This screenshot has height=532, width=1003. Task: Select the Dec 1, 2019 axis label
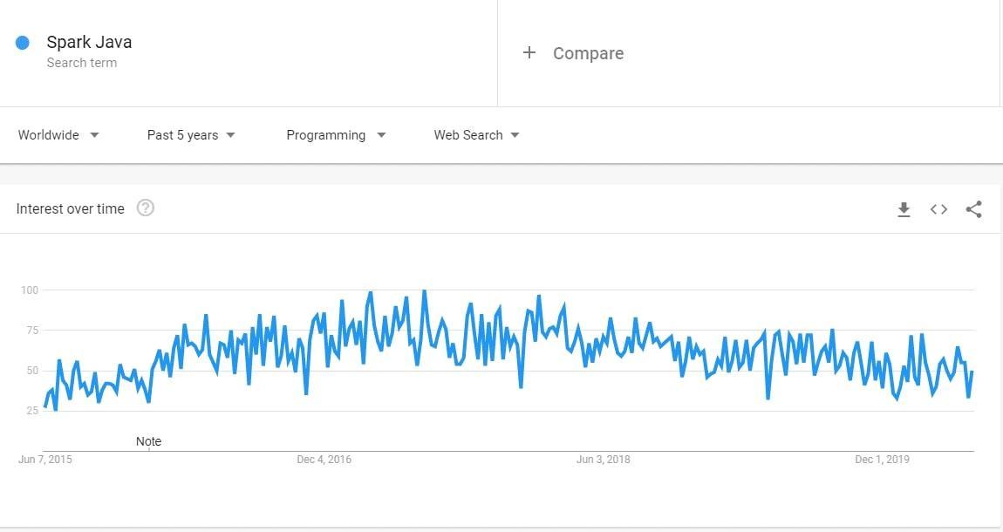pyautogui.click(x=882, y=460)
